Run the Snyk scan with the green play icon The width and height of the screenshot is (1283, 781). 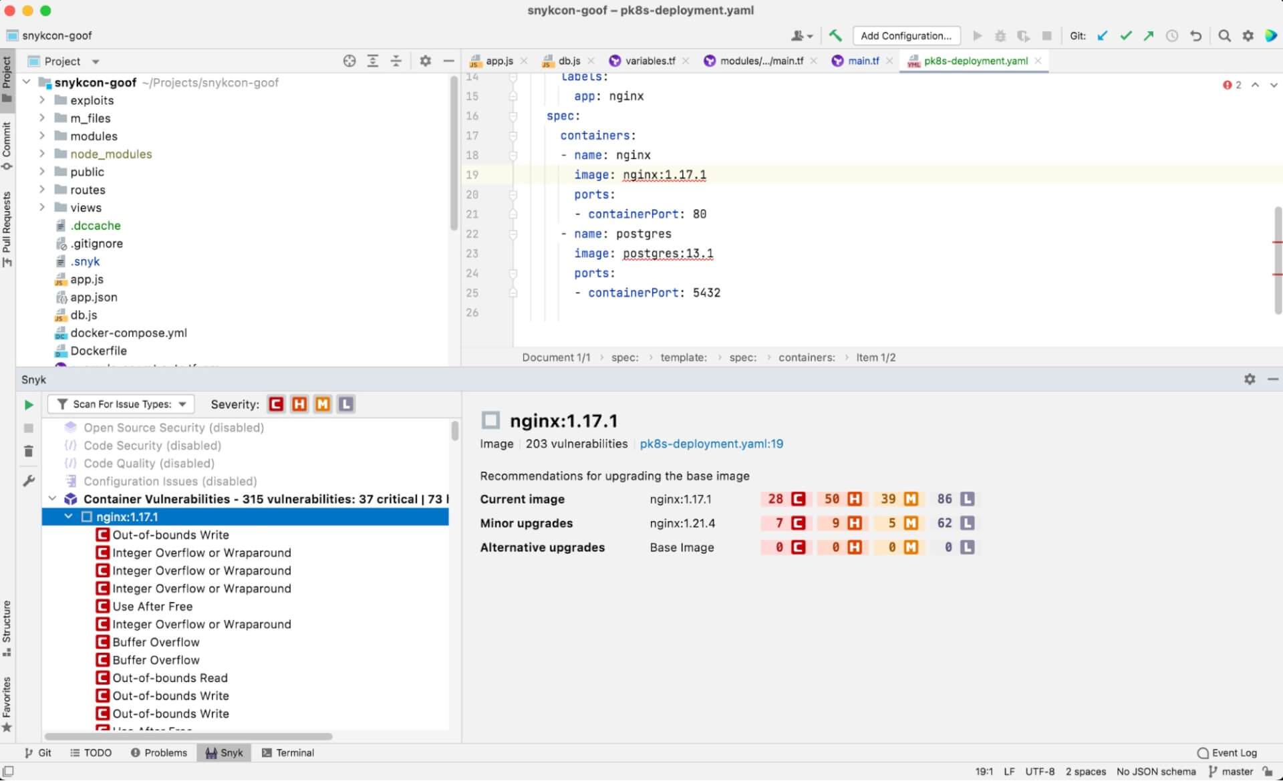point(29,405)
